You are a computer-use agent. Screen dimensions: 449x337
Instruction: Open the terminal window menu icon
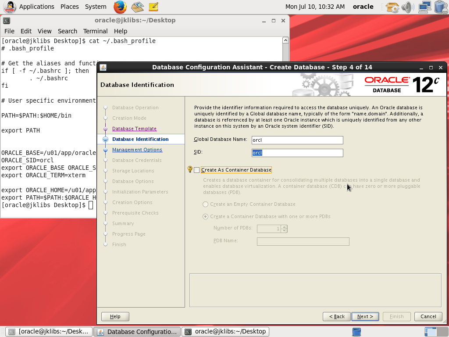(x=7, y=21)
